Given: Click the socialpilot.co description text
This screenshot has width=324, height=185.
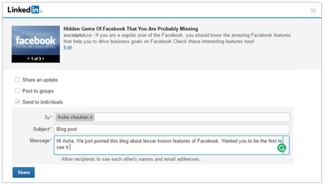Looking at the screenshot, I should [177, 38].
